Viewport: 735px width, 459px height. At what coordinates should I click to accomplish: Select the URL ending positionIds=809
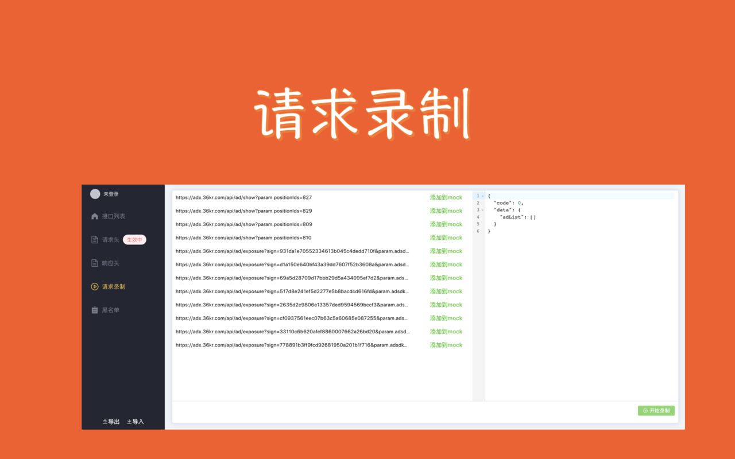pos(243,224)
